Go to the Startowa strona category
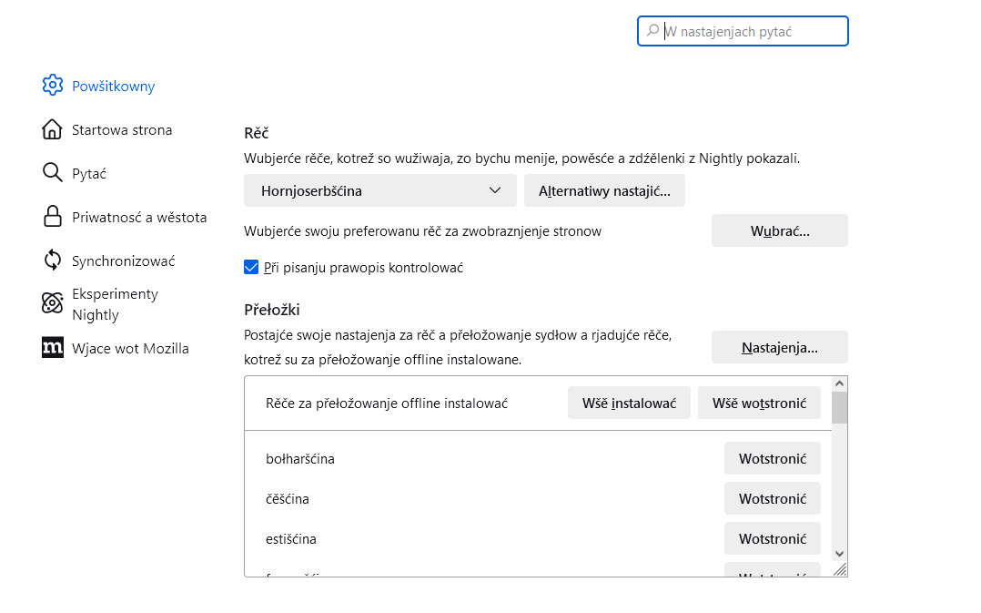This screenshot has width=981, height=613. [x=122, y=129]
